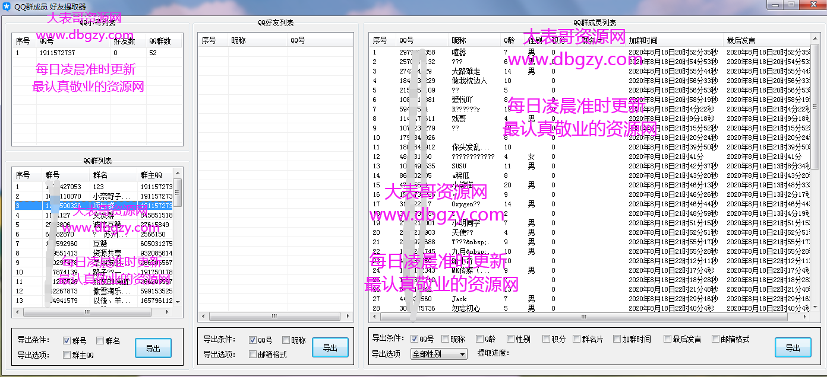Select member row with nickname Jack
This screenshot has height=377, width=827.
[x=459, y=299]
